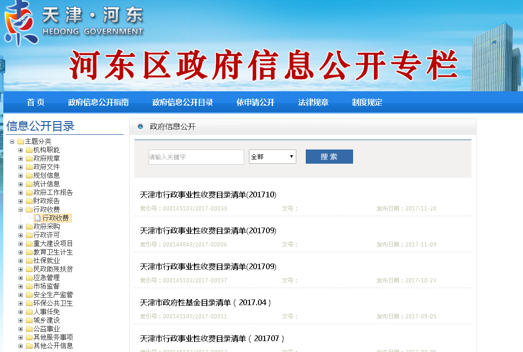Click the 行政收费 document page icon
523x352 pixels.
[37, 218]
